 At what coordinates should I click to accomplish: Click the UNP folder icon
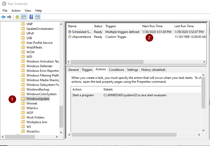[23, 24]
